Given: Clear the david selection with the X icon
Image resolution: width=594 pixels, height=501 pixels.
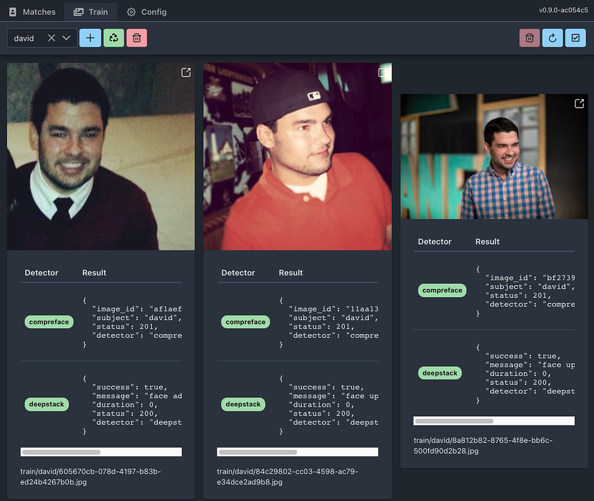Looking at the screenshot, I should [x=52, y=38].
